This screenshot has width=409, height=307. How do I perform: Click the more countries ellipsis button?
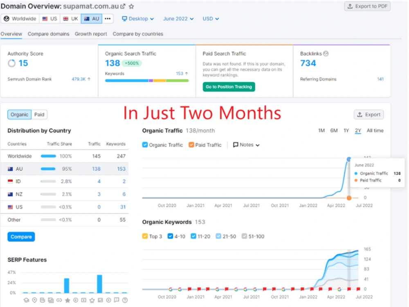[x=108, y=19]
